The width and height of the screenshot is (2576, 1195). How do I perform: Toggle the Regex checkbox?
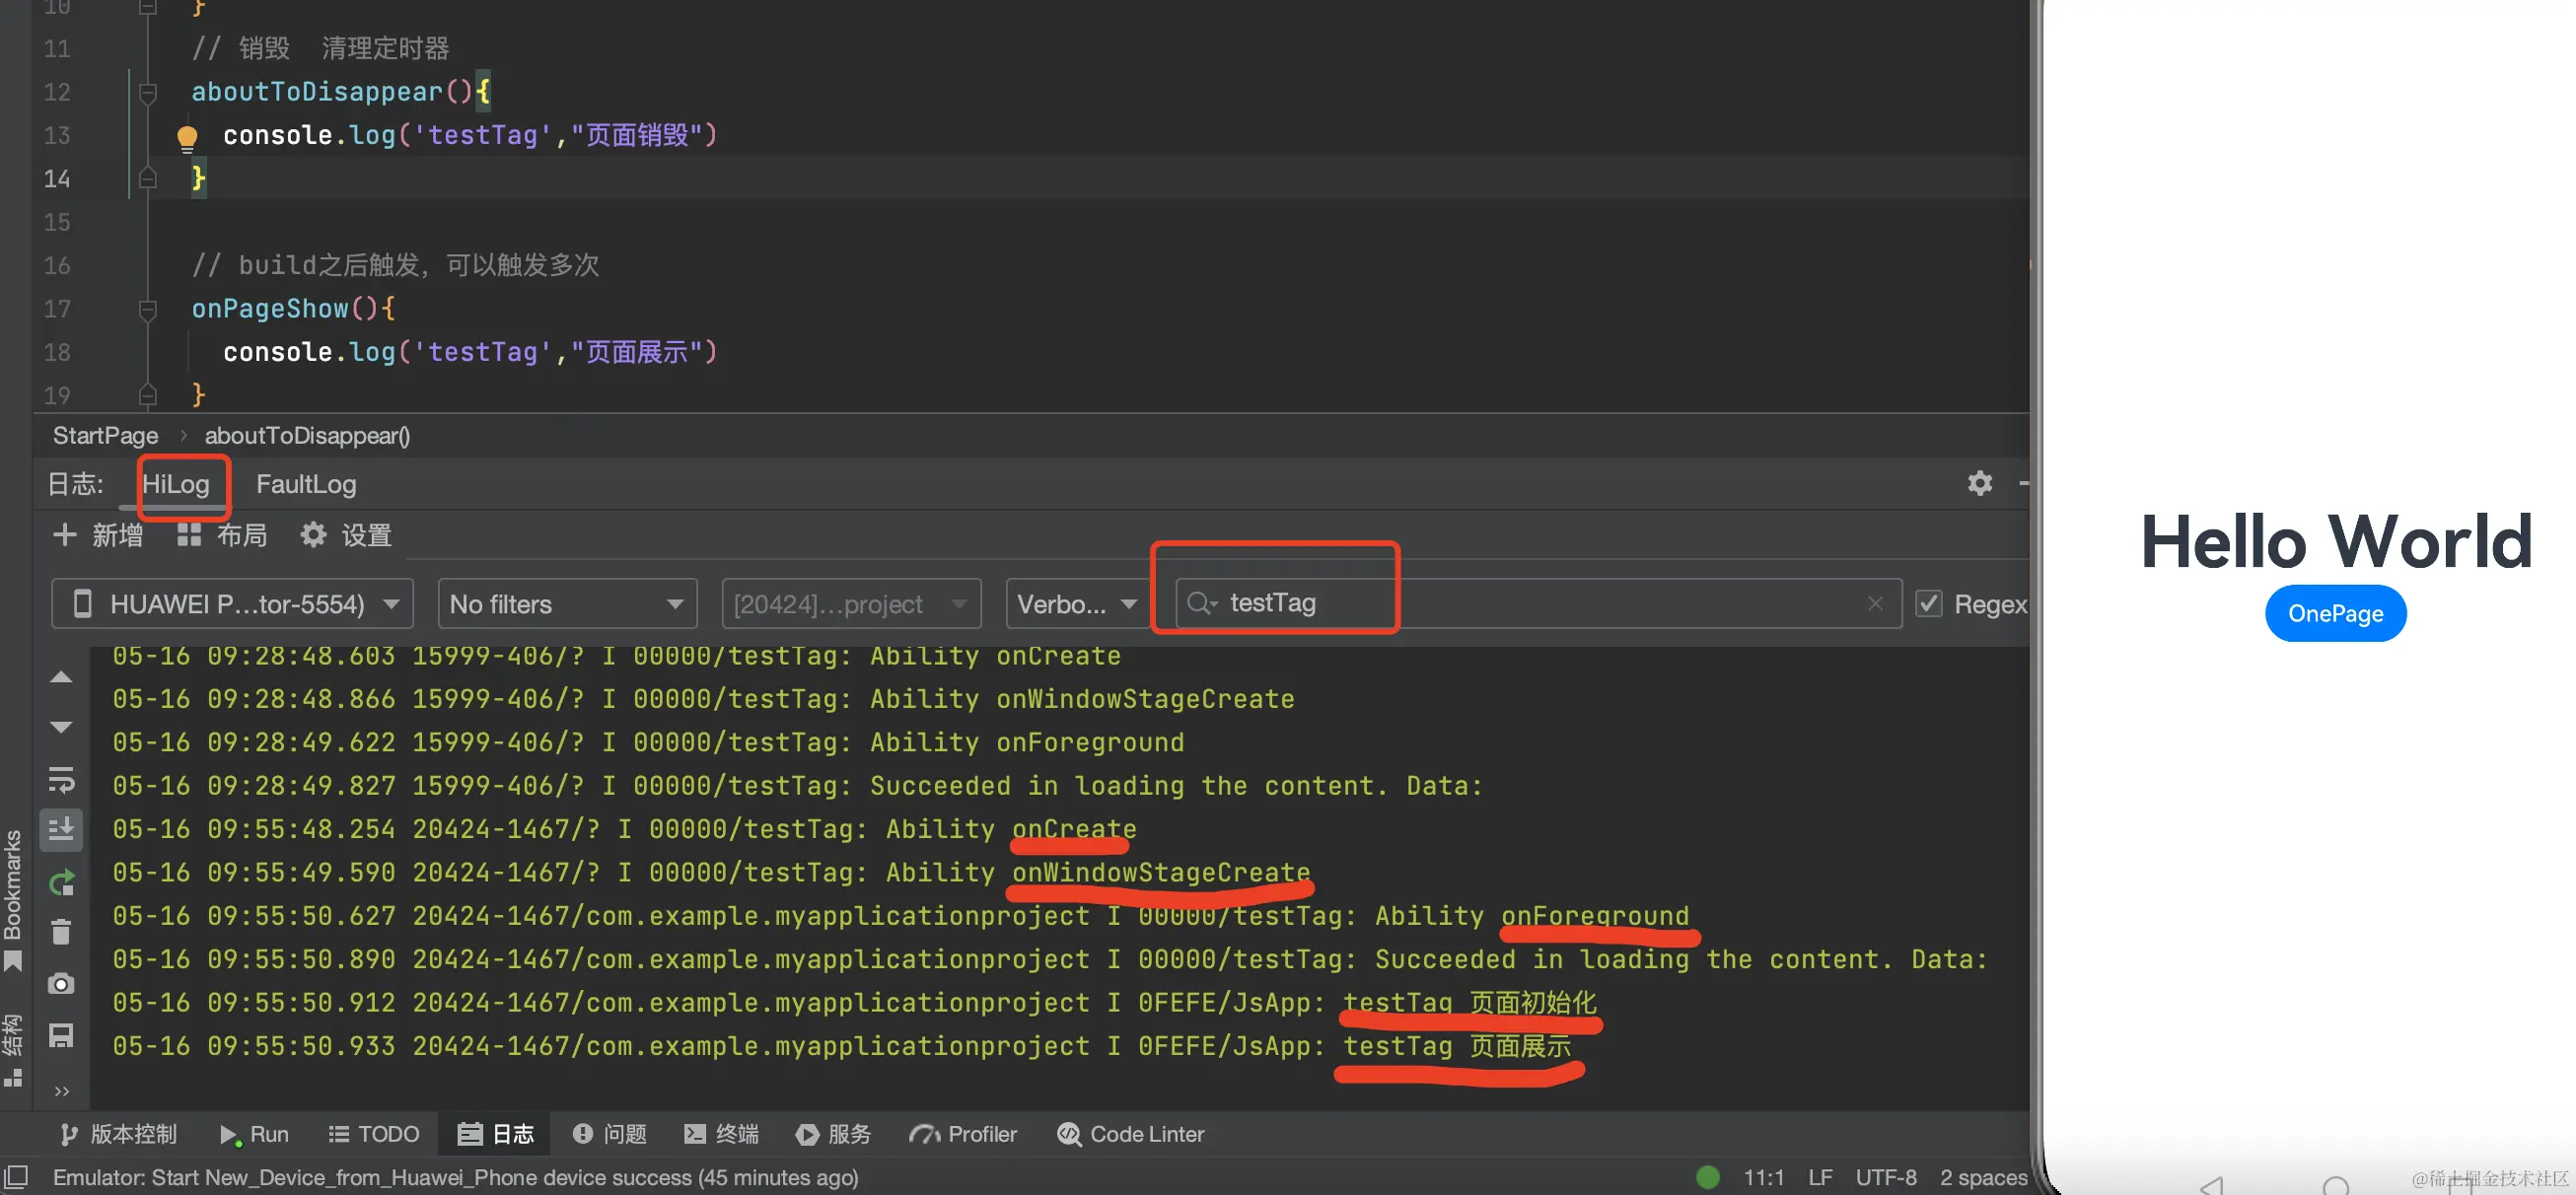1928,604
